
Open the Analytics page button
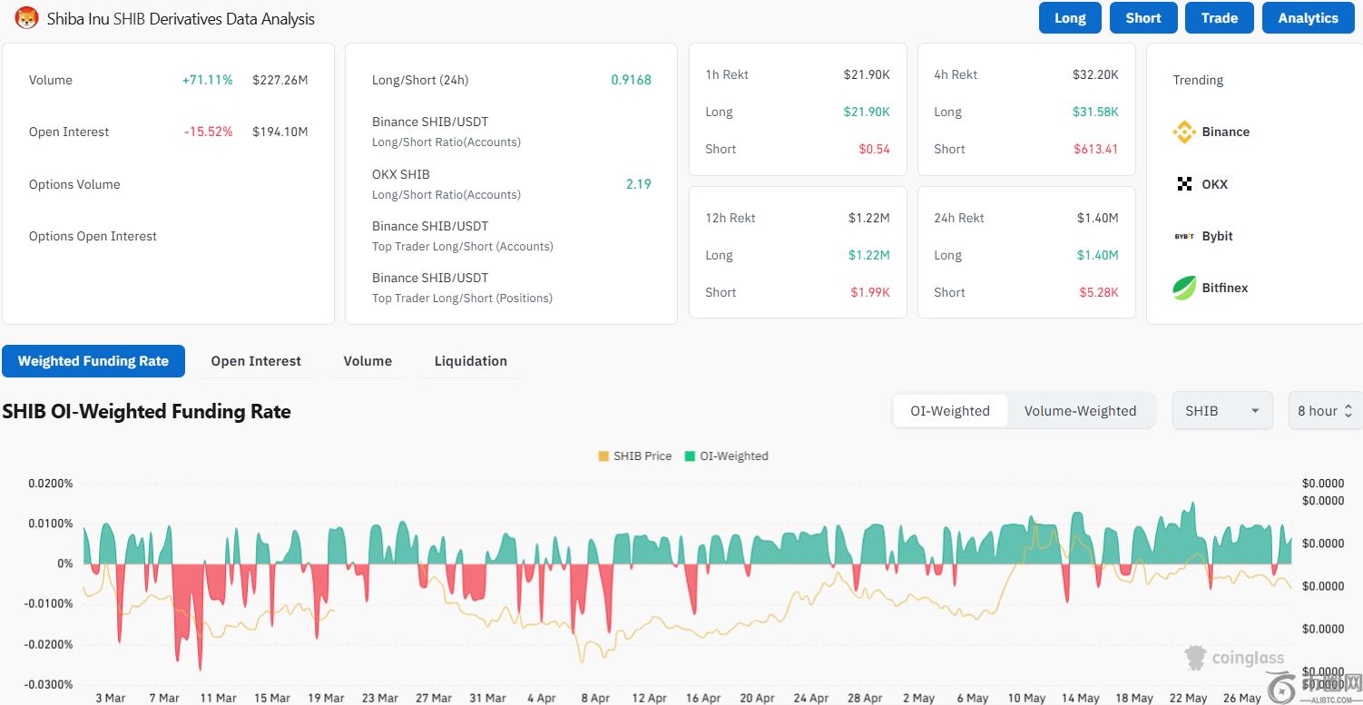(1308, 18)
